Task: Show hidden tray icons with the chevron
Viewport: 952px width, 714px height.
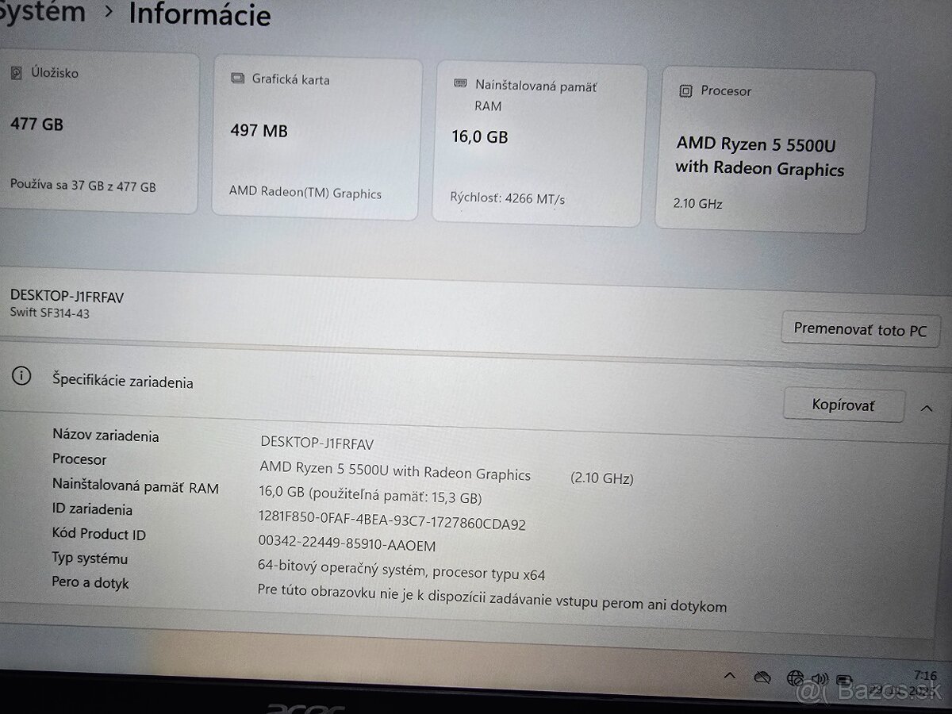Action: [730, 676]
